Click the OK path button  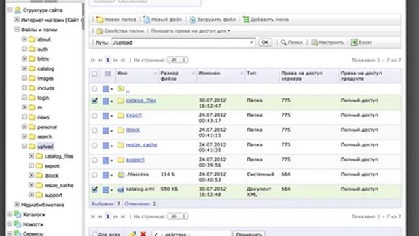(x=265, y=42)
